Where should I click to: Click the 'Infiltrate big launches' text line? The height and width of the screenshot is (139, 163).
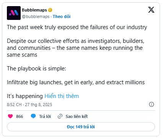(76, 82)
